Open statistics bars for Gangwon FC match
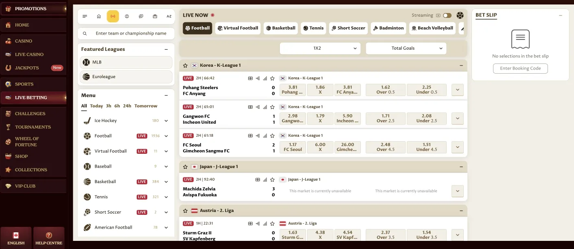Image resolution: width=574 pixels, height=249 pixels. coord(265,107)
